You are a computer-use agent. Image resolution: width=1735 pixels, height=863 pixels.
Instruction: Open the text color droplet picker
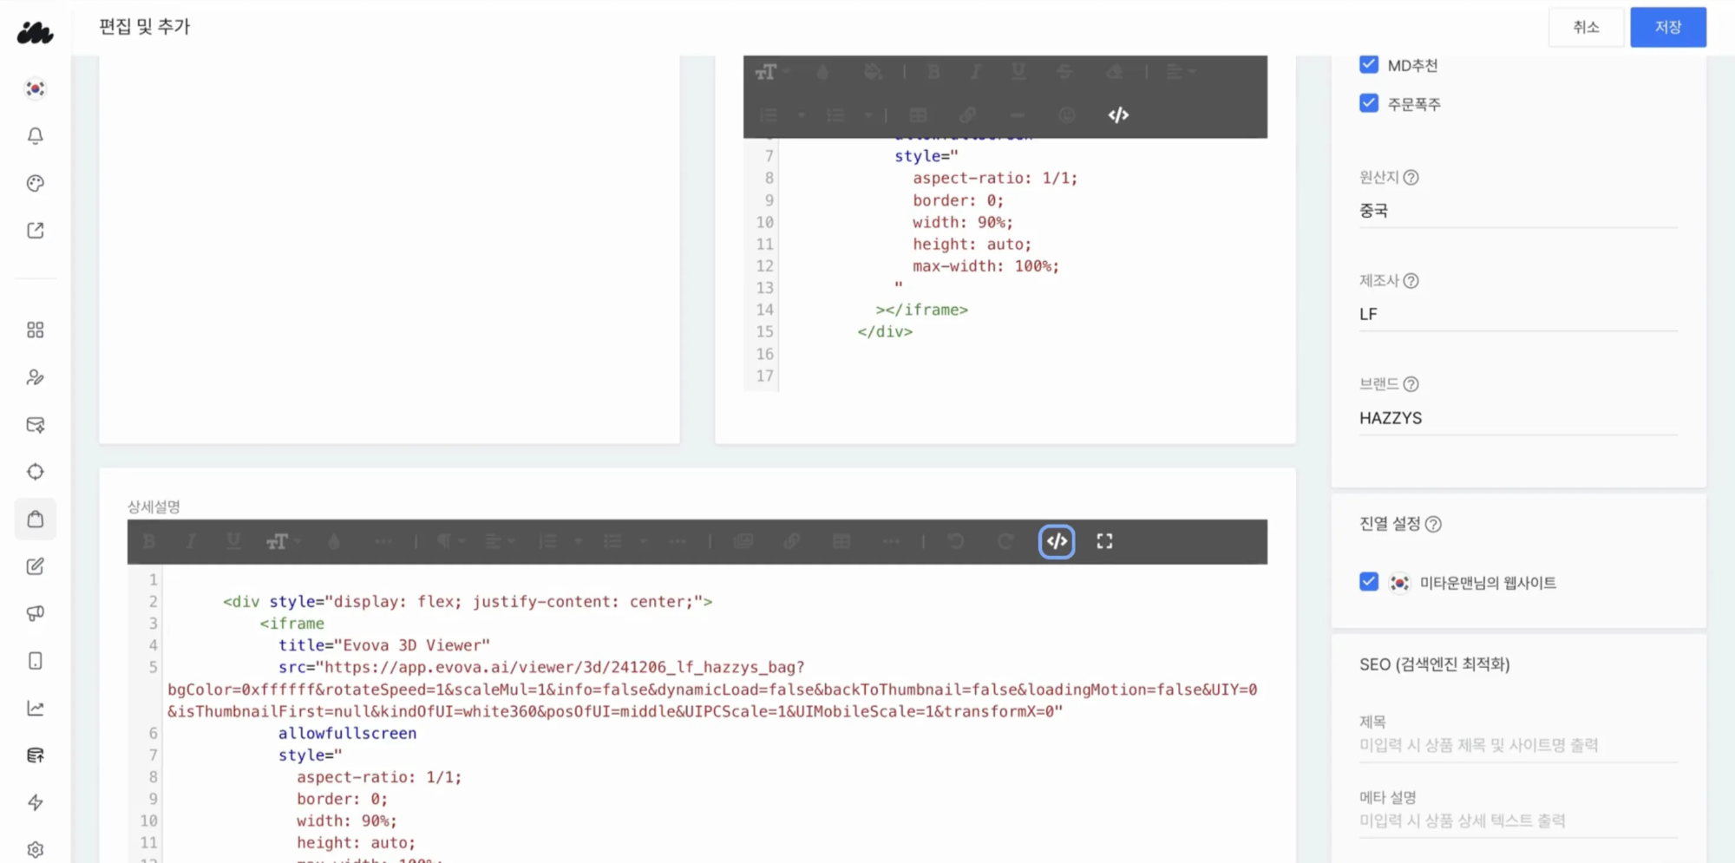point(334,541)
